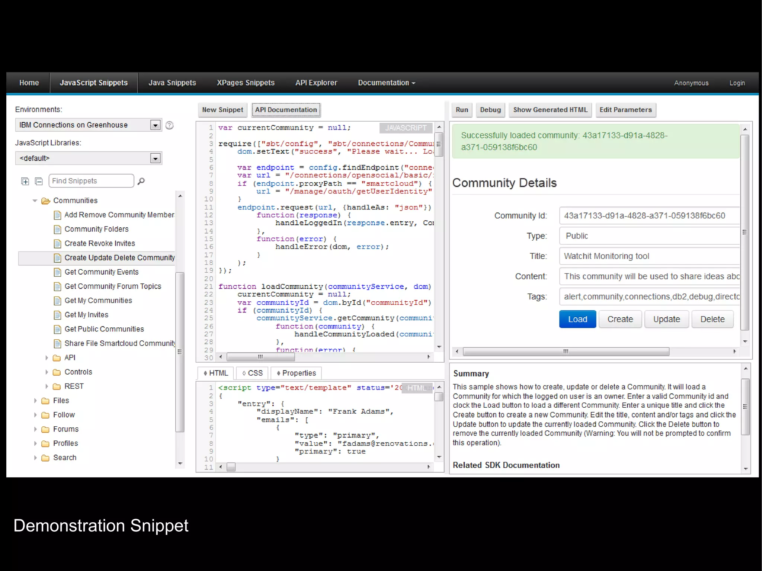The height and width of the screenshot is (571, 762).
Task: Click JavaScript editor horizontal scrollbar thumb
Action: 261,357
